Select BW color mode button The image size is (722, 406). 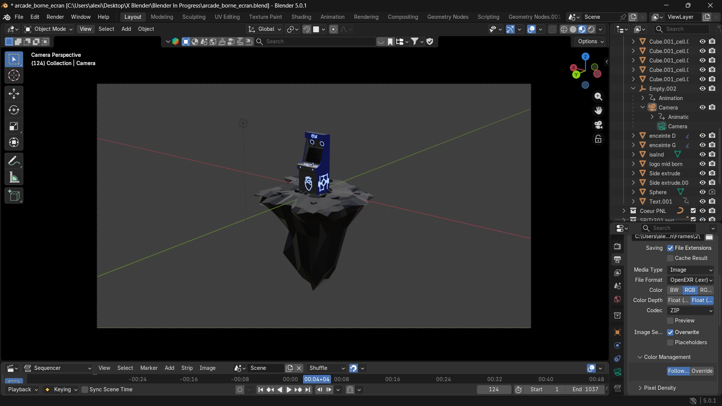(674, 290)
